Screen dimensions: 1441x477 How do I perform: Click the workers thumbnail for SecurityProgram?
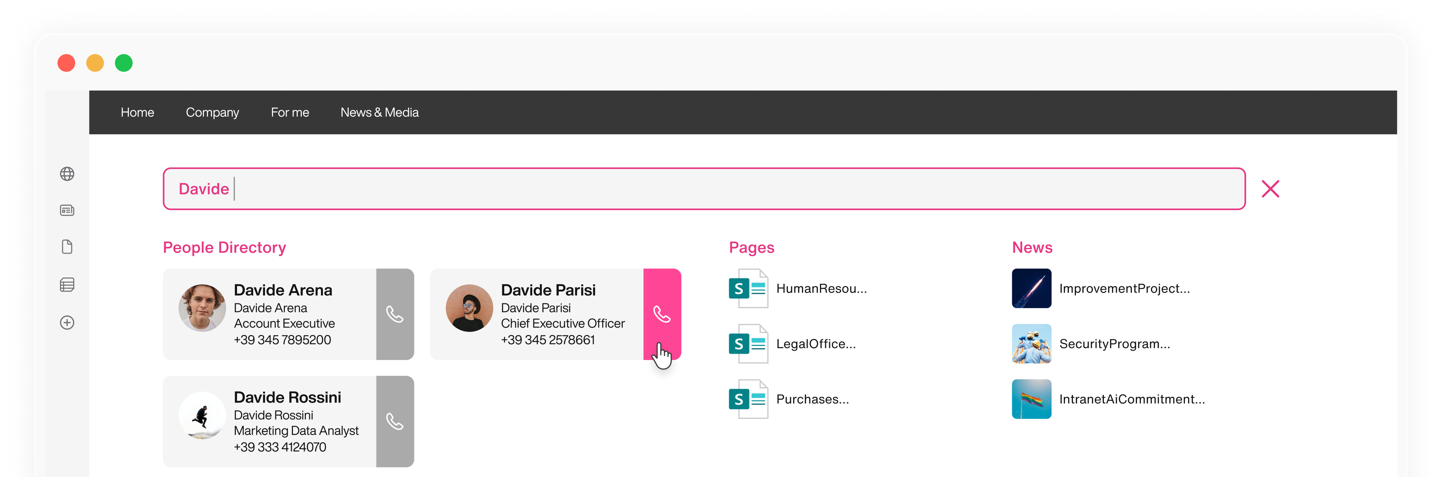point(1032,344)
